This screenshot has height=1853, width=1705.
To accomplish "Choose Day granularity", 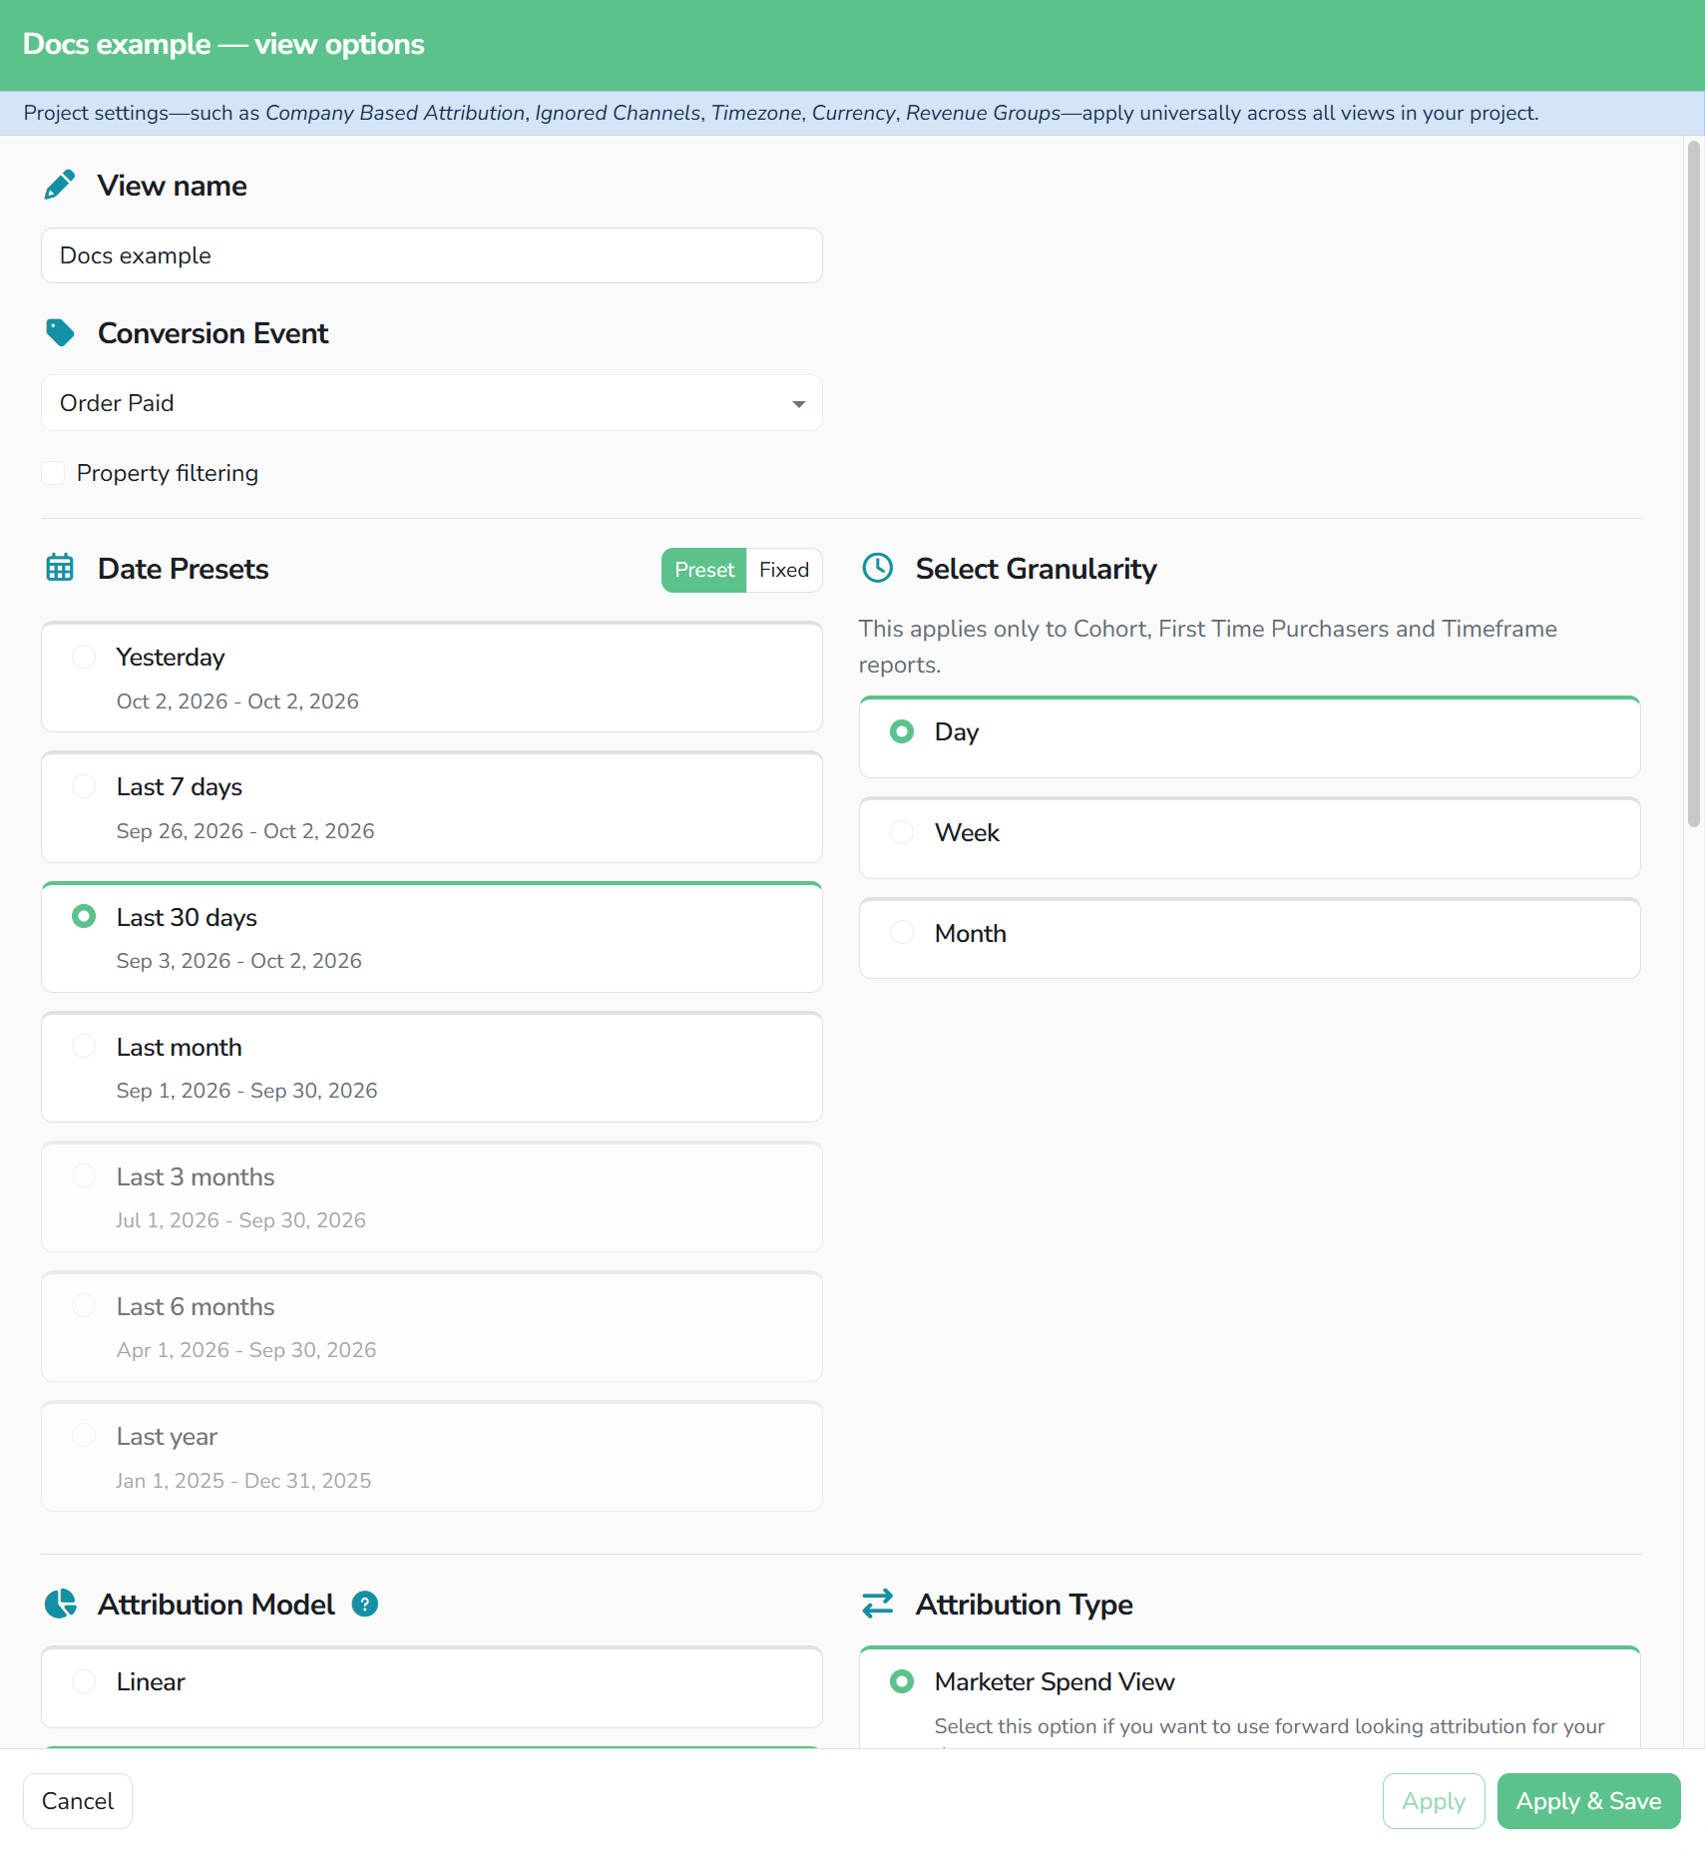I will coord(1249,737).
